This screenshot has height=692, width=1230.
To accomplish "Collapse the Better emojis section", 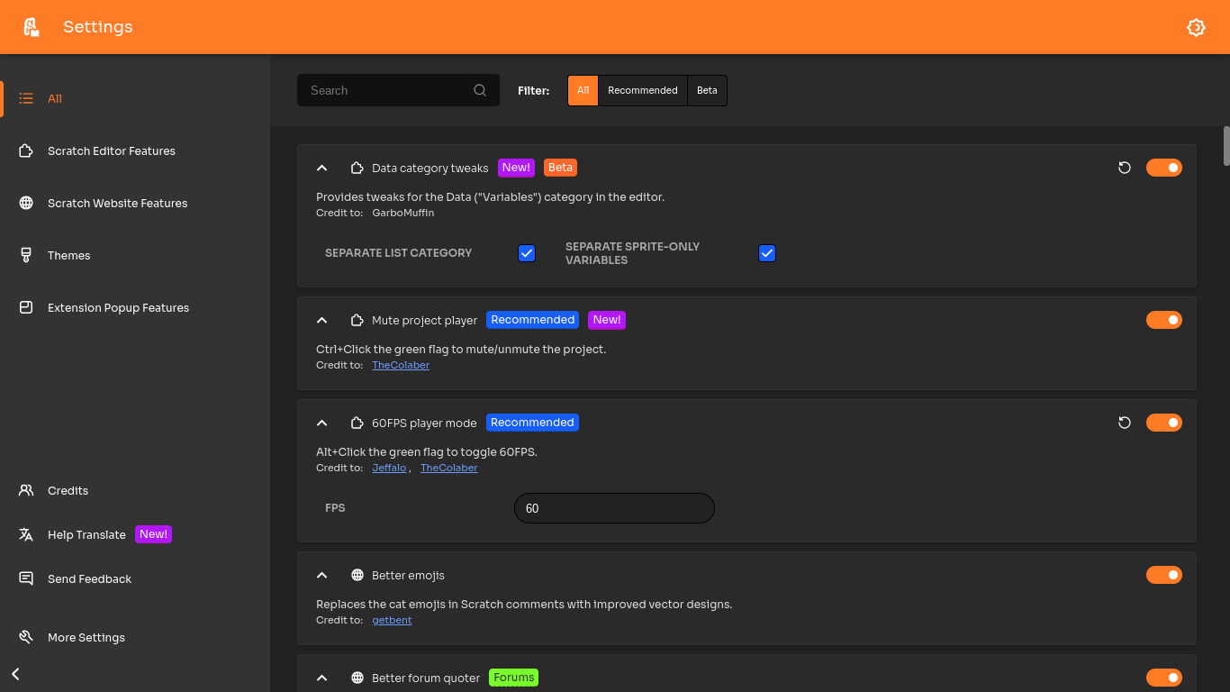I will click(321, 575).
